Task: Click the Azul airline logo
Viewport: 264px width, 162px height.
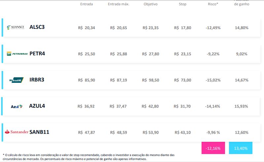Action: [x=17, y=106]
